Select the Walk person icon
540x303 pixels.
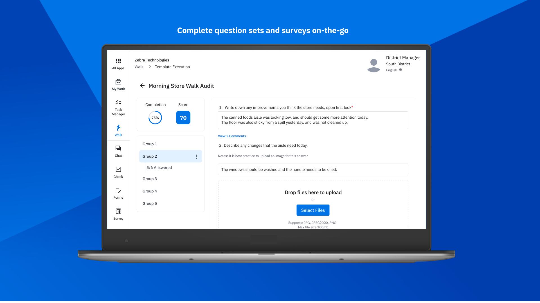tap(118, 128)
